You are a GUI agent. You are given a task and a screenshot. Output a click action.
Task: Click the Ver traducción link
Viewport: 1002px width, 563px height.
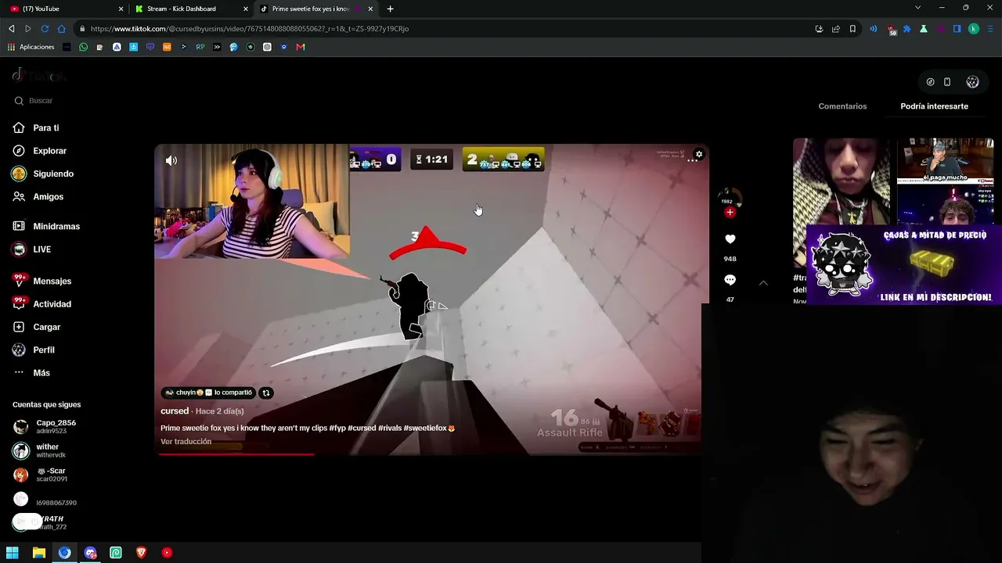point(186,442)
